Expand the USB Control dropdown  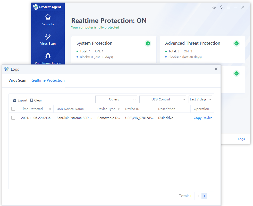click(x=163, y=99)
